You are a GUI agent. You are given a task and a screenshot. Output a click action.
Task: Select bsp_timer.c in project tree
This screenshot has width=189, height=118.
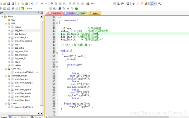point(20,34)
